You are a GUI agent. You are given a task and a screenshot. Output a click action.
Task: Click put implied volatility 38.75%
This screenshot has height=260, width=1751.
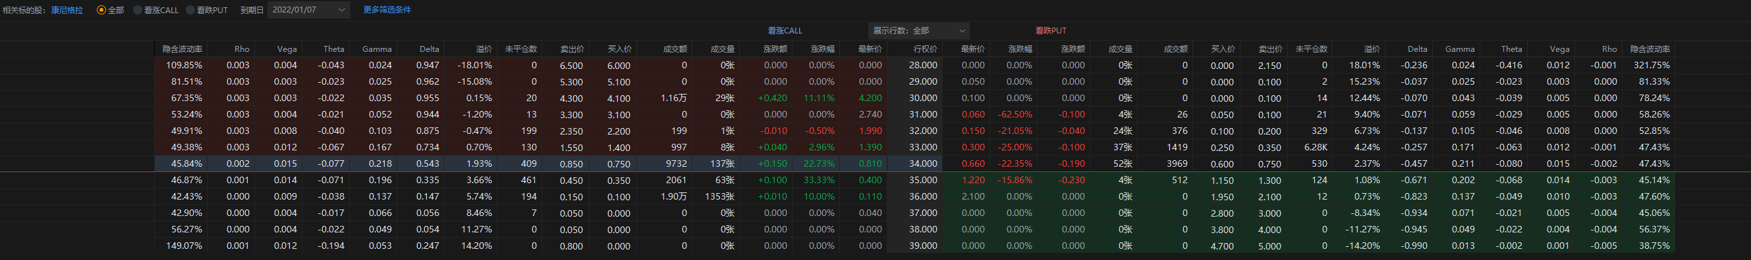click(1654, 246)
